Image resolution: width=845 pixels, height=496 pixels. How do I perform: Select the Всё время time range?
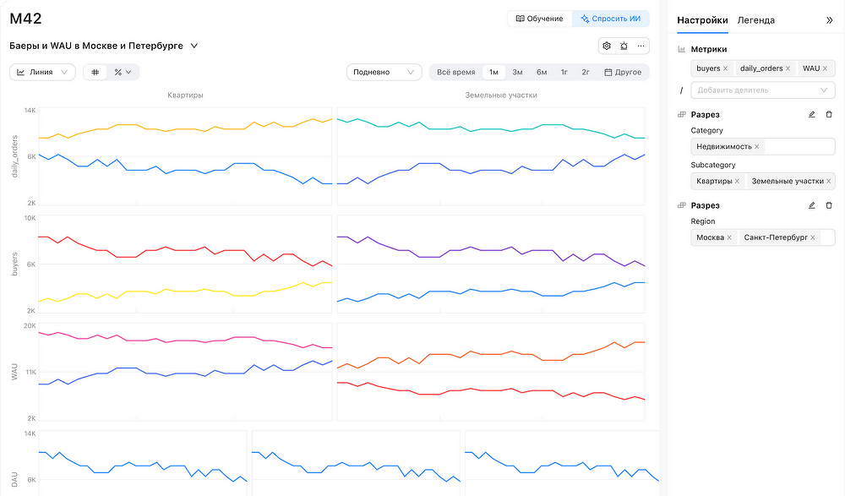coord(455,73)
